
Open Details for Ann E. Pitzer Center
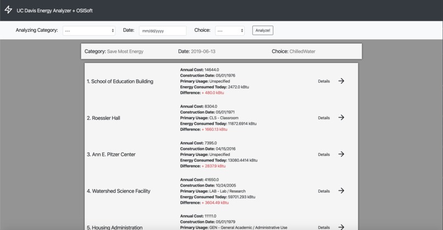pyautogui.click(x=324, y=155)
